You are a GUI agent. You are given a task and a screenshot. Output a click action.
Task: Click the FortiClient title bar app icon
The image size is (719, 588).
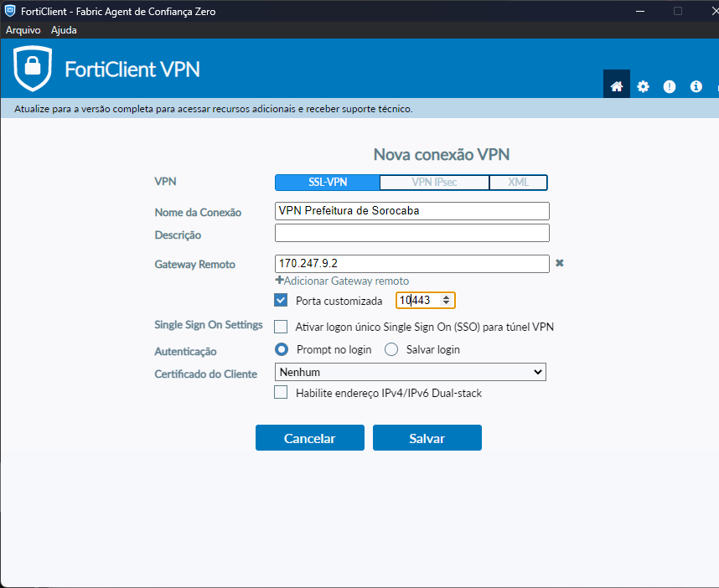click(10, 11)
